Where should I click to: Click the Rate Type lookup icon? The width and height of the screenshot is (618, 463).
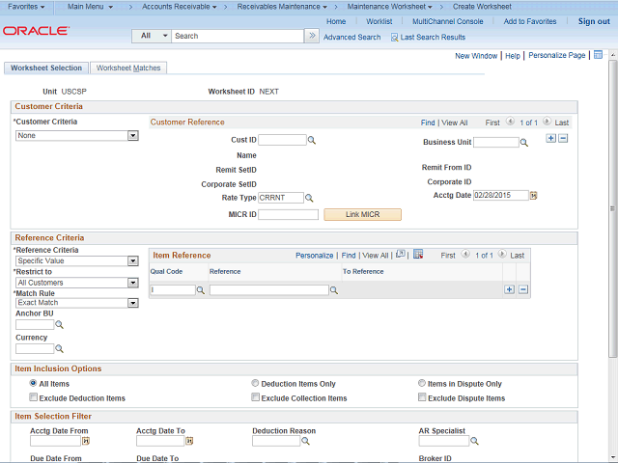point(310,198)
